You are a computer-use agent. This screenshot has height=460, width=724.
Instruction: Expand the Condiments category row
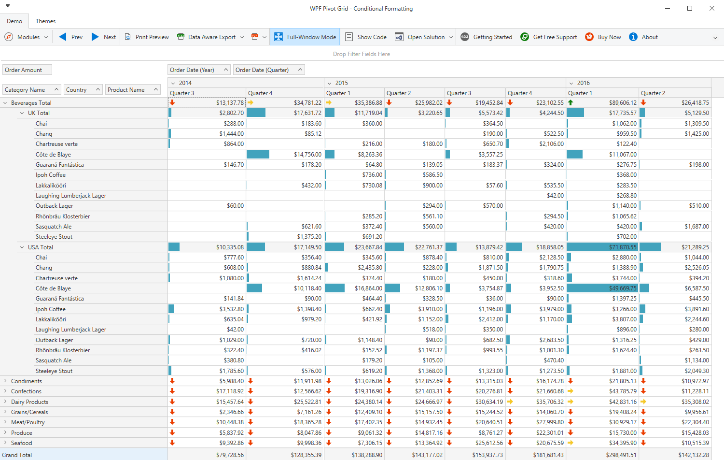click(5, 381)
